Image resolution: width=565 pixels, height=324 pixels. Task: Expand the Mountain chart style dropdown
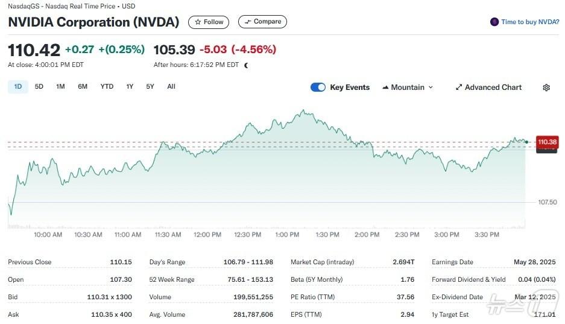pos(431,87)
